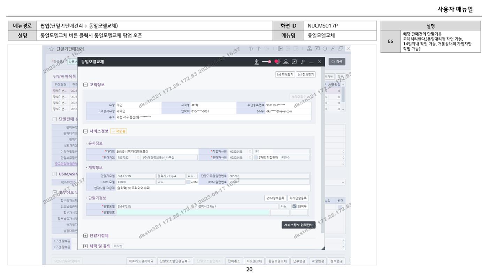The height and width of the screenshot is (274, 488).
Task: Expand the 혜택 및 동의 section
Action: 85,246
